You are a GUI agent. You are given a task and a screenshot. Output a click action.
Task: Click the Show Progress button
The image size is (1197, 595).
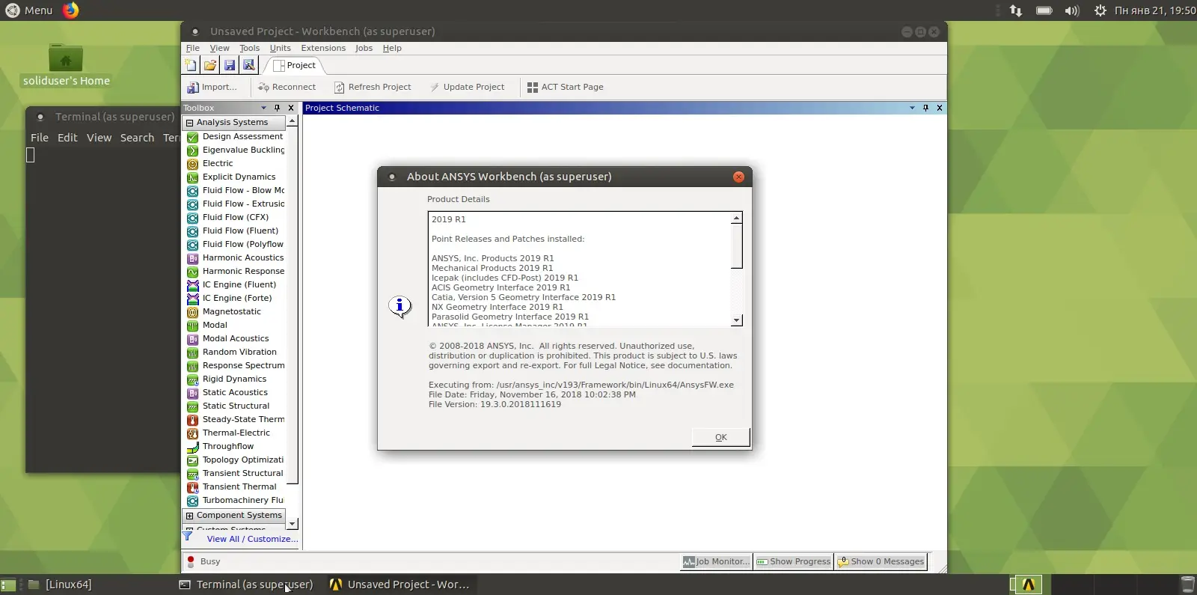[x=793, y=561]
